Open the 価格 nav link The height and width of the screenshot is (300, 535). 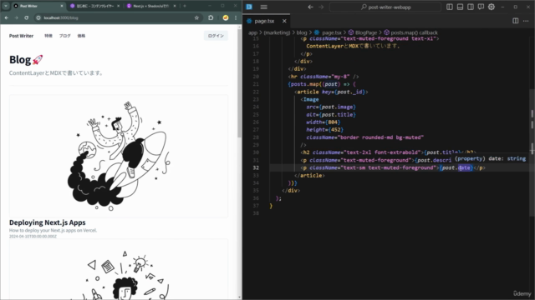[81, 36]
